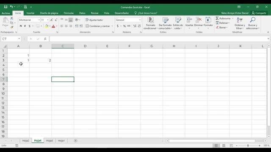
Task: Click Ajustar texto to wrap text
Action: 94,20
